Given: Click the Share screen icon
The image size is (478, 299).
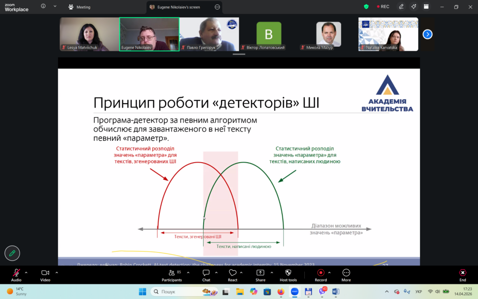Looking at the screenshot, I should (x=260, y=273).
